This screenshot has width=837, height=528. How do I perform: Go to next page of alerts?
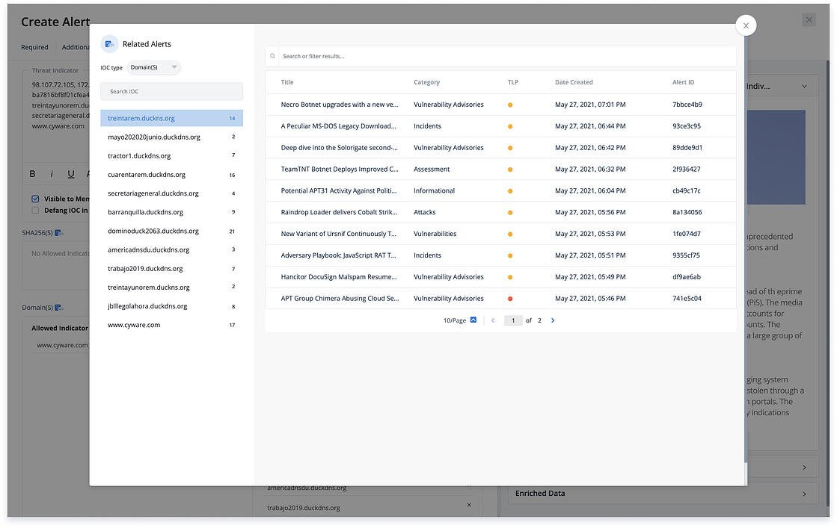click(553, 320)
